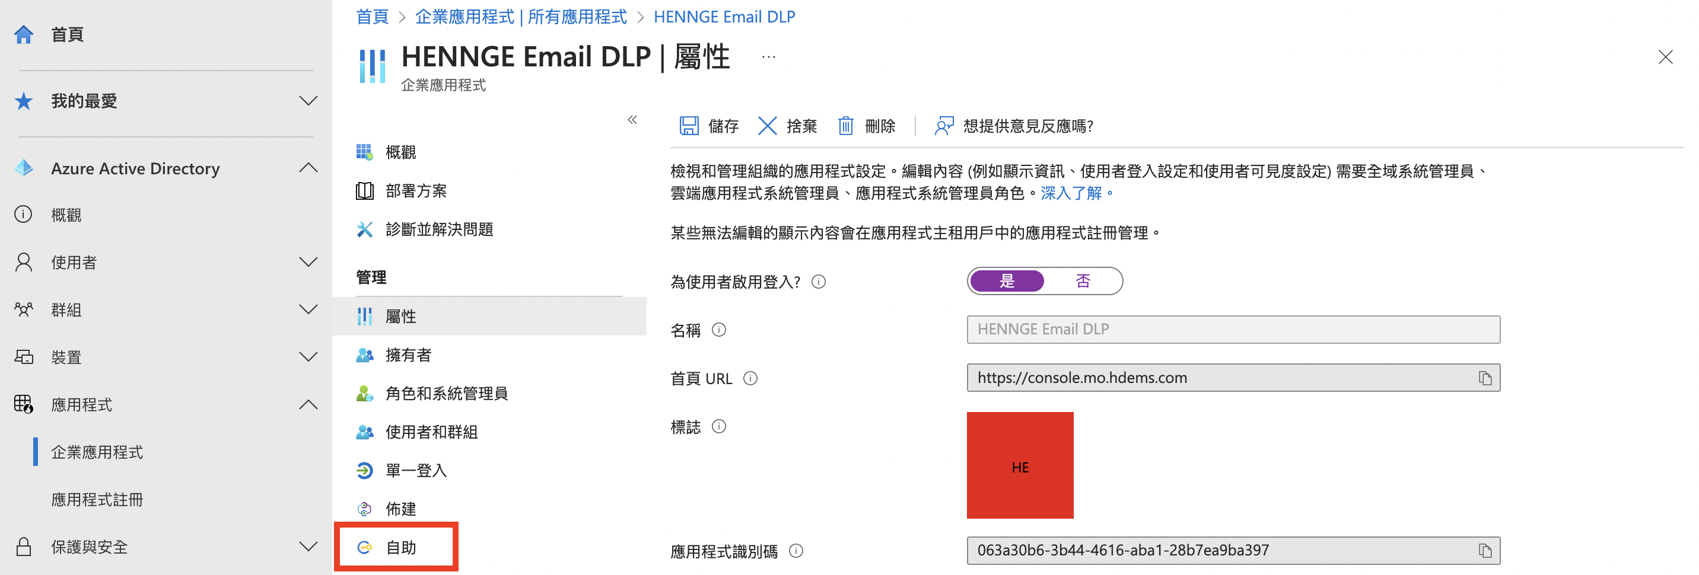This screenshot has width=1699, height=575.
Task: Open 企業應用程式 in left navigation
Action: 97,452
